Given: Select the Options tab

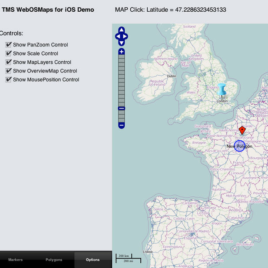Looking at the screenshot, I should click(x=93, y=260).
